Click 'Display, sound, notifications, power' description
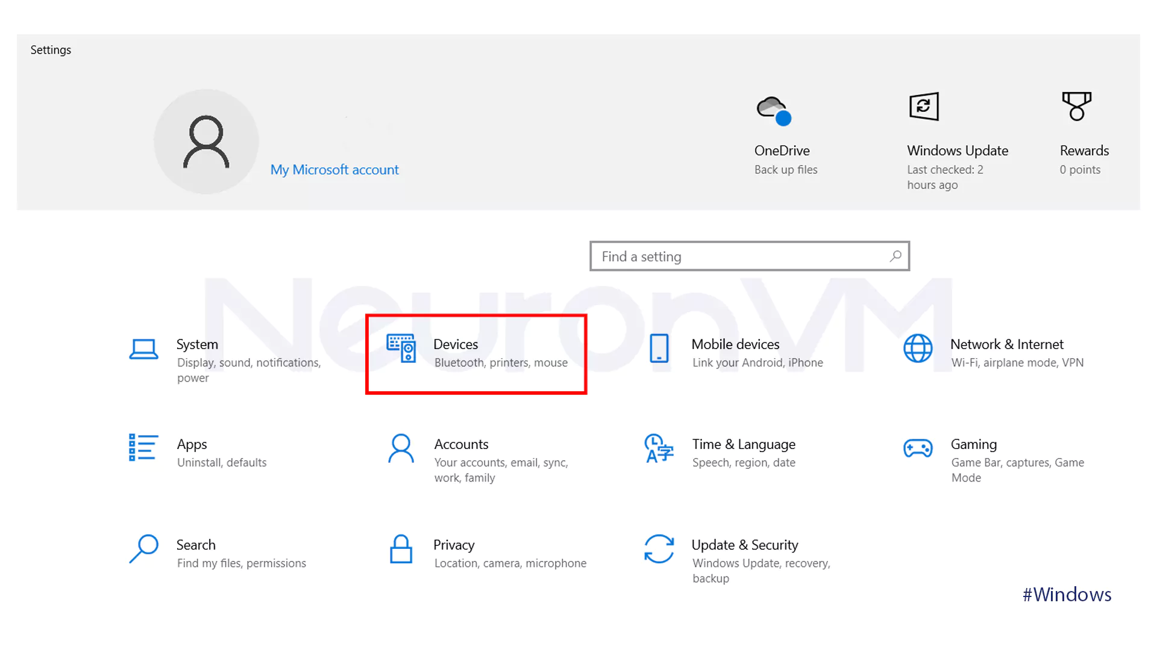 (x=249, y=370)
